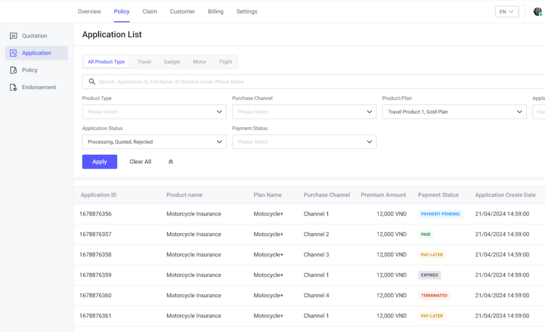Image resolution: width=545 pixels, height=332 pixels.
Task: Expand the Product Type dropdown
Action: point(154,112)
